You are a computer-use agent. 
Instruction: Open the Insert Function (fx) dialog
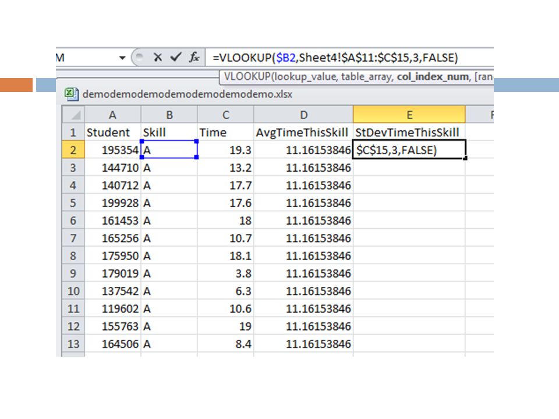(194, 57)
